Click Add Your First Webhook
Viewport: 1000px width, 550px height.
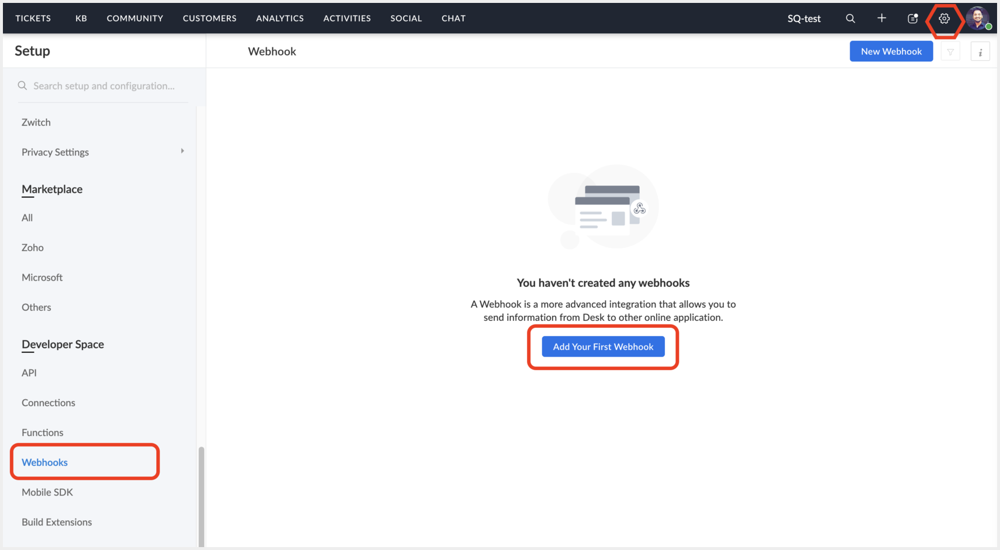603,347
